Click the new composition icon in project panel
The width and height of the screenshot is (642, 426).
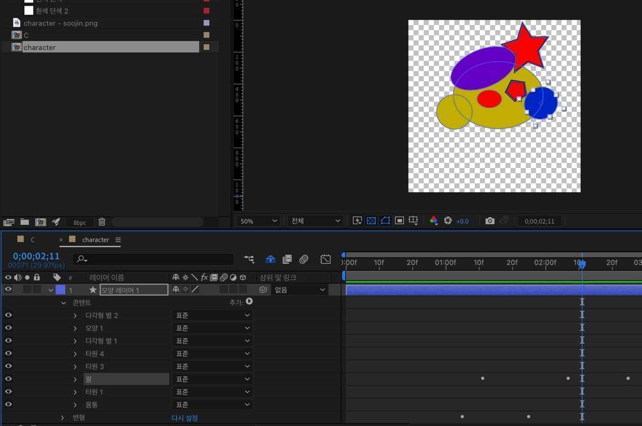pyautogui.click(x=40, y=222)
